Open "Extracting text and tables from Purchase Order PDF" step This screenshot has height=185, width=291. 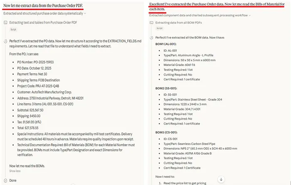[x=45, y=22]
